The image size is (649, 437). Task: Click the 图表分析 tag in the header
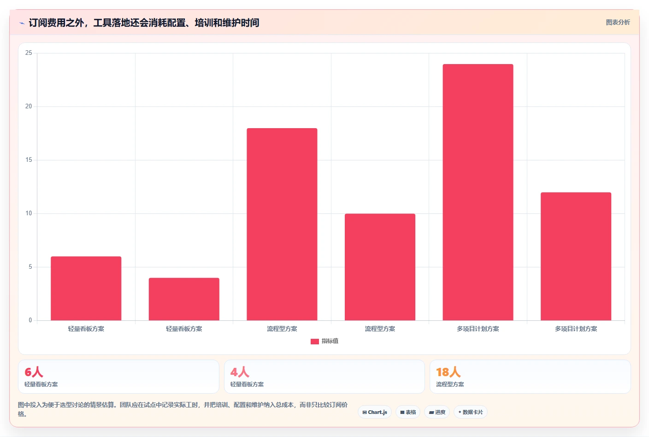pyautogui.click(x=618, y=22)
